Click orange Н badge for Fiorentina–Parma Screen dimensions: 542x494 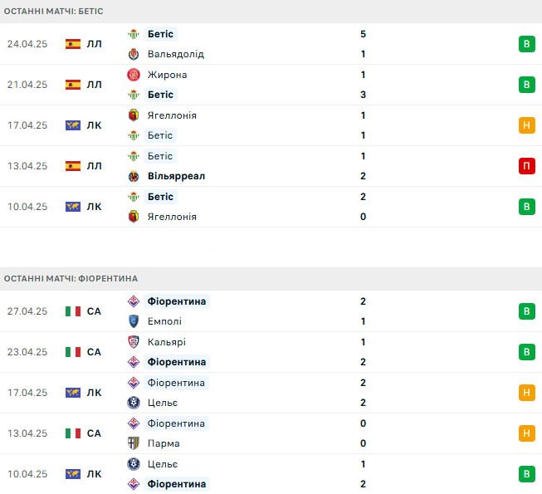pyautogui.click(x=527, y=433)
